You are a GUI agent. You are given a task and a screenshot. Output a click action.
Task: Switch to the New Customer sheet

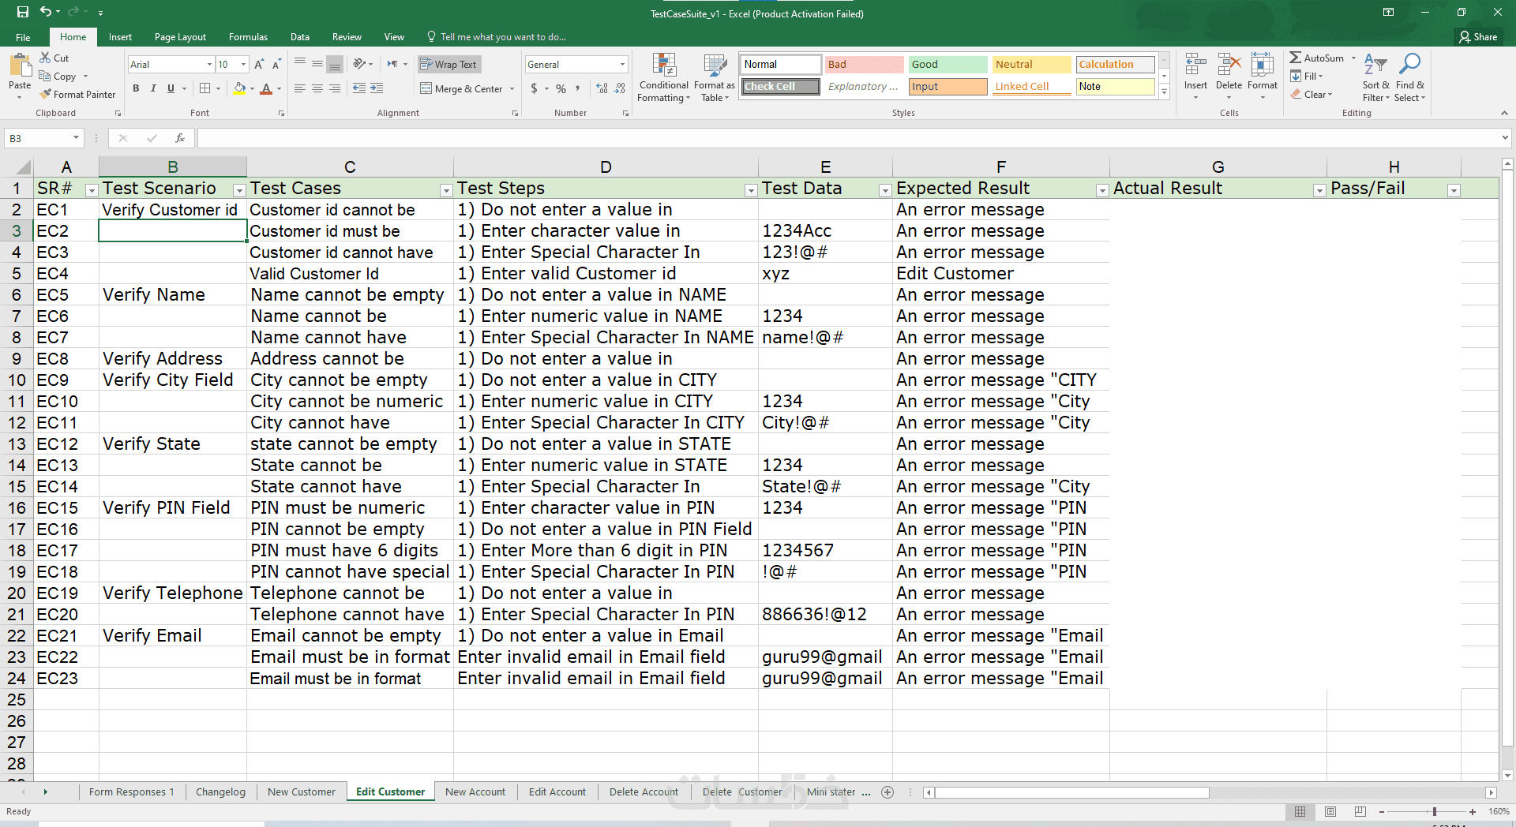[301, 792]
